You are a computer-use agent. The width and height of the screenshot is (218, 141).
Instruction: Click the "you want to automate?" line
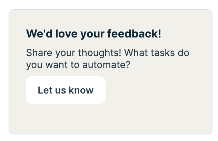(78, 64)
